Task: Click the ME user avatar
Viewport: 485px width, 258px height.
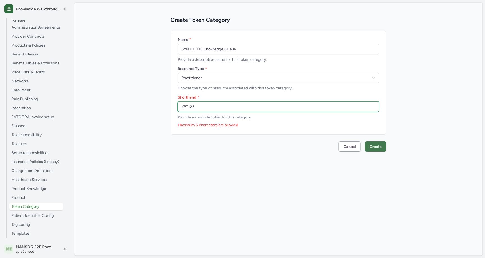Action: 9,249
